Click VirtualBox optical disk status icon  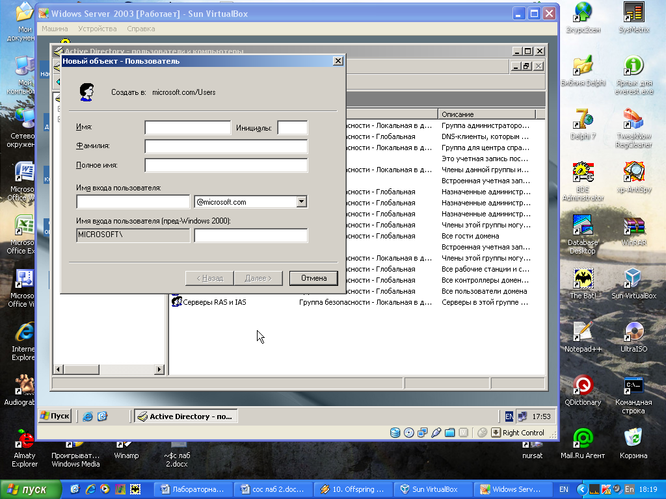[408, 433]
